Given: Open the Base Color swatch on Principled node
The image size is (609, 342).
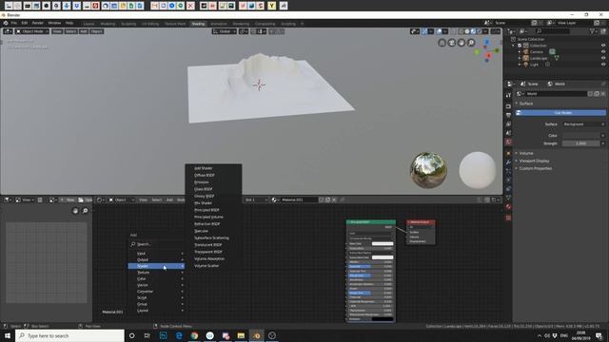Looking at the screenshot, I should coord(383,244).
